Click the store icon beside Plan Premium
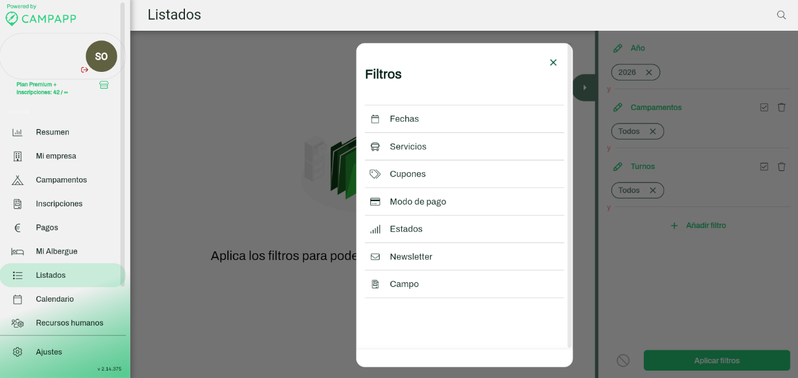798x378 pixels. pyautogui.click(x=104, y=85)
